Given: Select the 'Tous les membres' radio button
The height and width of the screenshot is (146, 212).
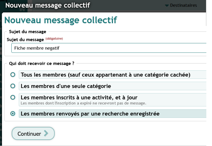Looking at the screenshot, I should click(x=13, y=75).
